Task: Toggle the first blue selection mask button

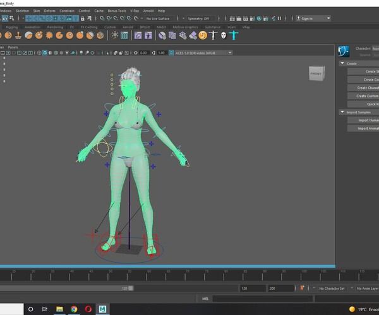Action: click(28, 18)
